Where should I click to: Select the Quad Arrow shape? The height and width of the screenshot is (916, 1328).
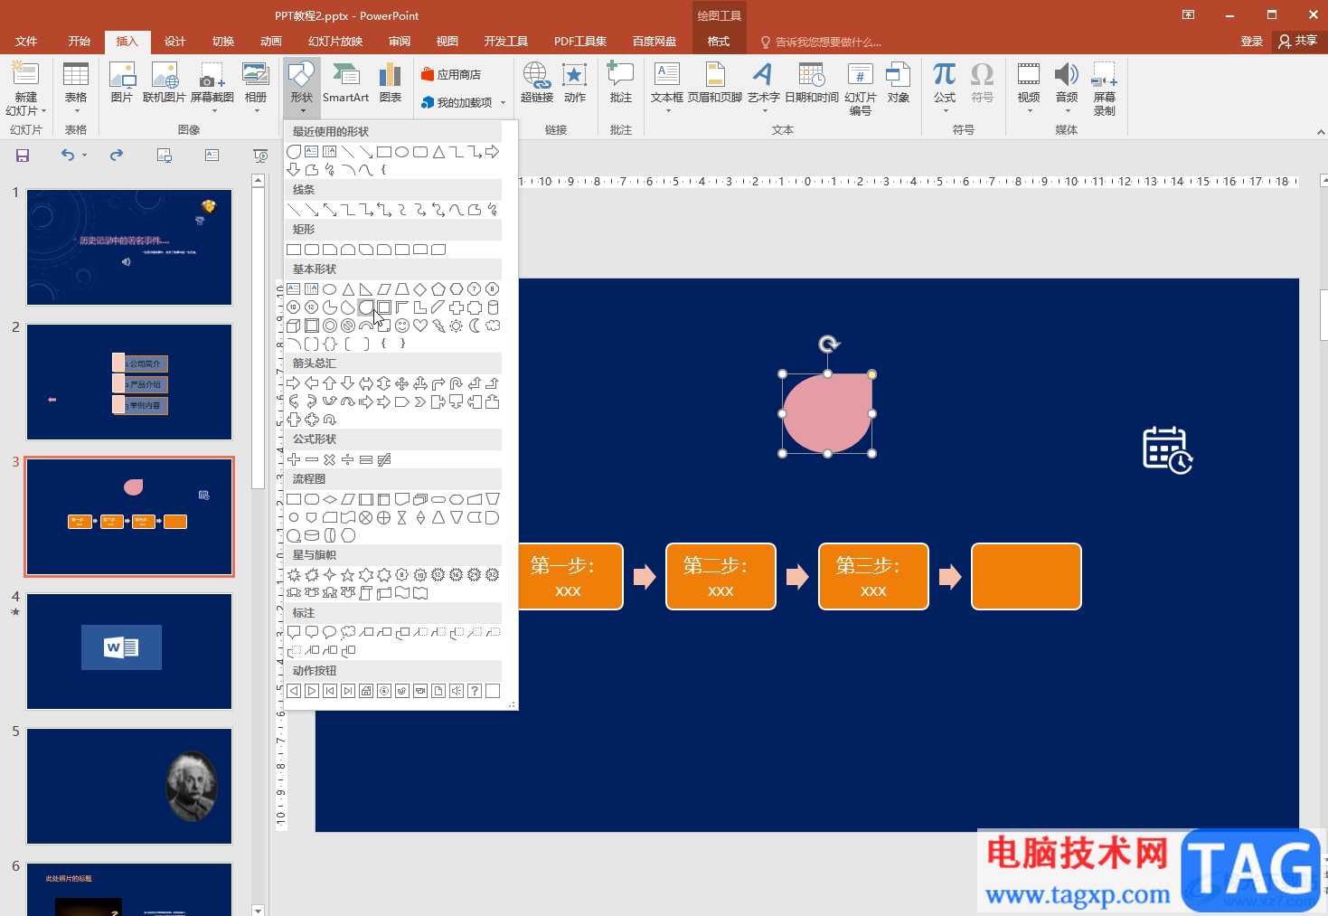pyautogui.click(x=402, y=383)
